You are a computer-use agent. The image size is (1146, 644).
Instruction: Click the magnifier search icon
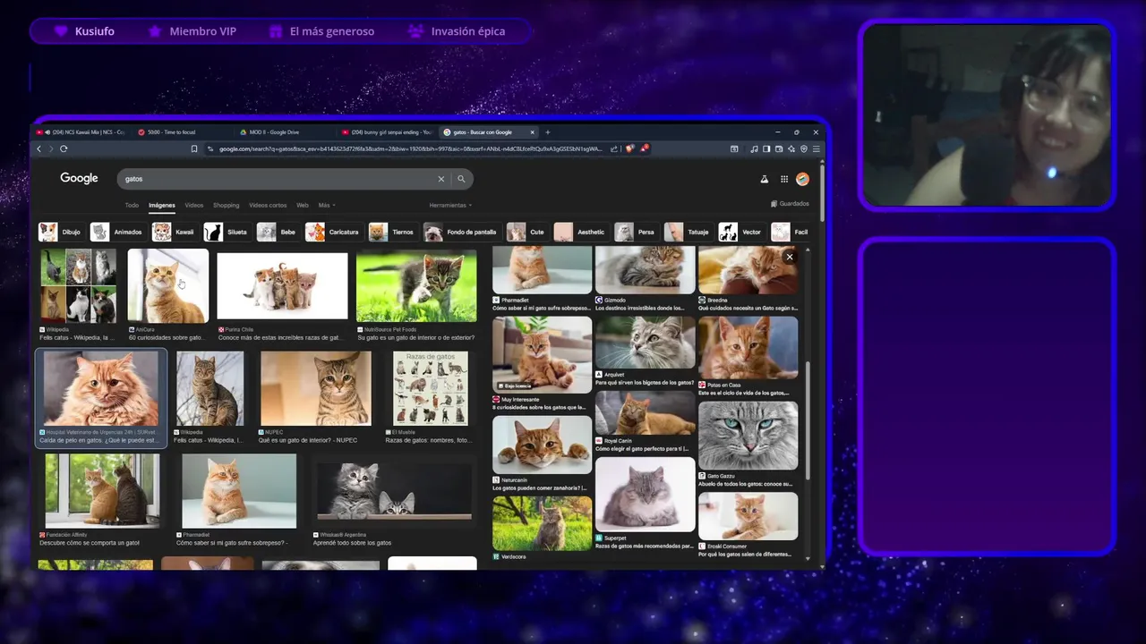click(x=461, y=179)
